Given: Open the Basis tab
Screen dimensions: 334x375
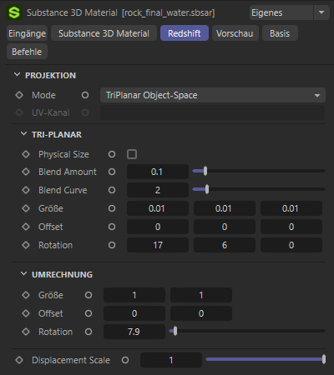Looking at the screenshot, I should click(x=280, y=33).
